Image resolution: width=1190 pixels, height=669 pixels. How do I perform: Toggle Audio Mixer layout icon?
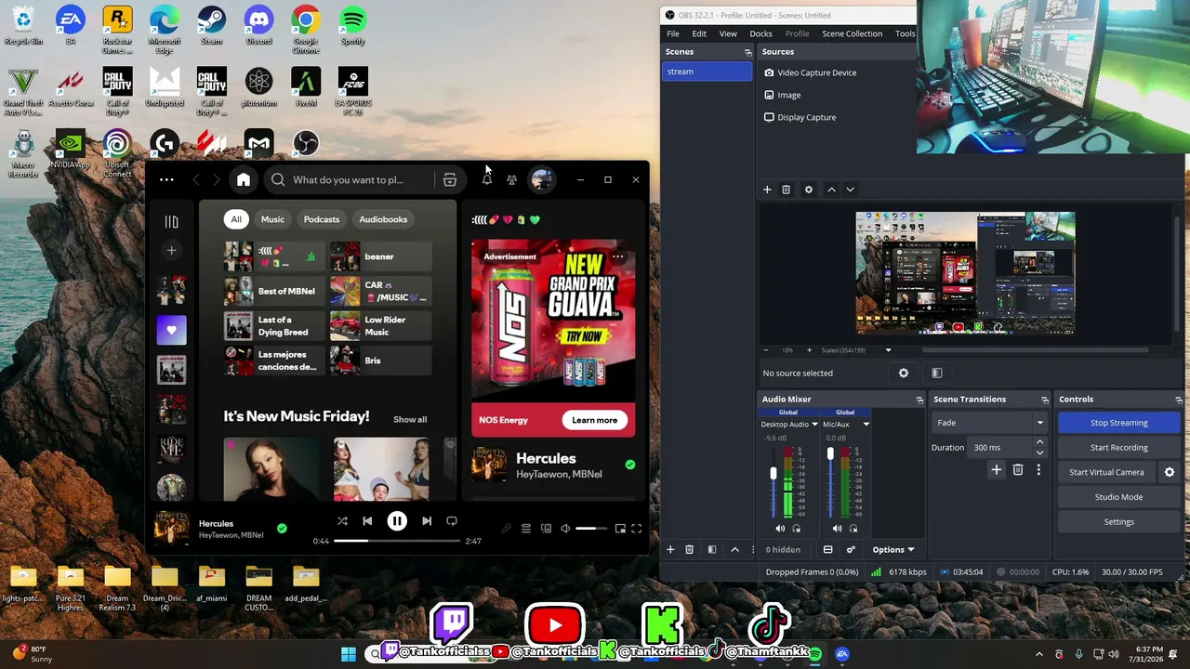point(827,549)
